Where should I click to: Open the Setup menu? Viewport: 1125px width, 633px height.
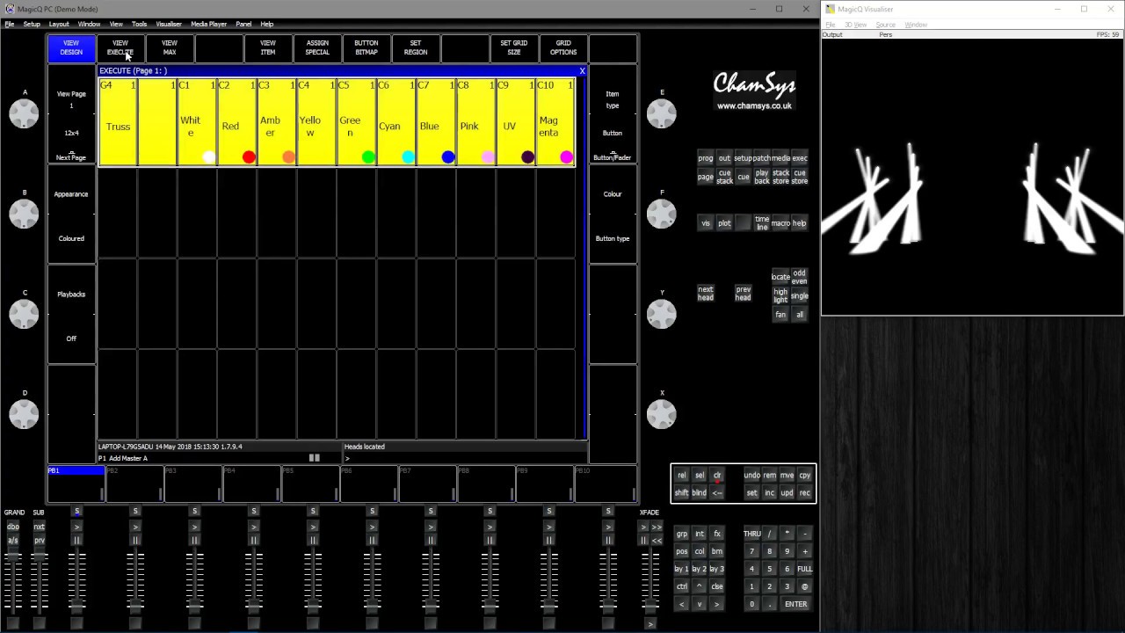(x=32, y=24)
